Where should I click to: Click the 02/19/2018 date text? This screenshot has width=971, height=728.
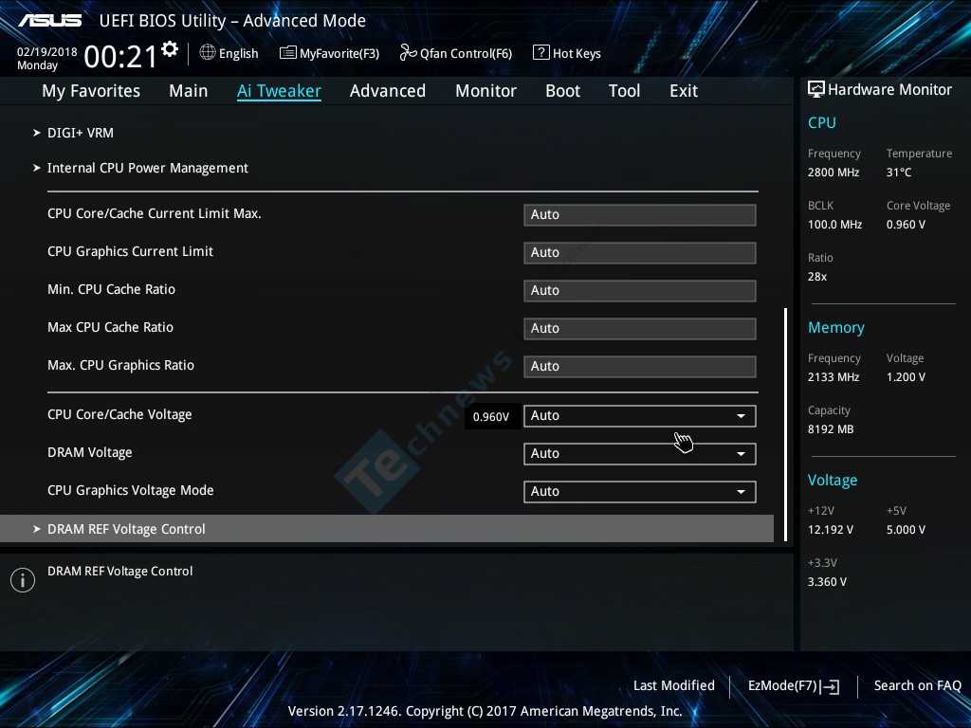click(47, 52)
